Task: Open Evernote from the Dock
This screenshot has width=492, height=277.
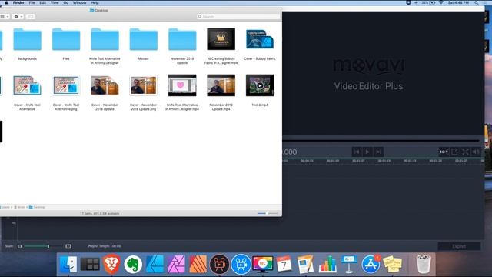Action: coord(133,264)
